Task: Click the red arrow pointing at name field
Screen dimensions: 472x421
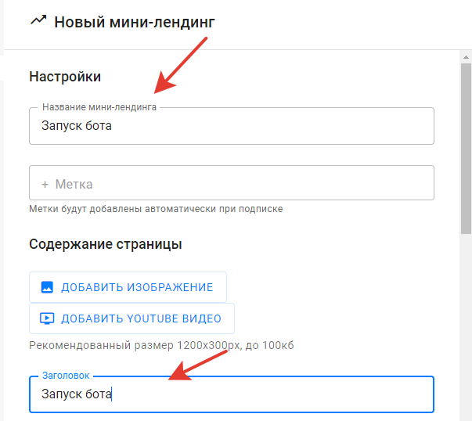Action: click(180, 66)
